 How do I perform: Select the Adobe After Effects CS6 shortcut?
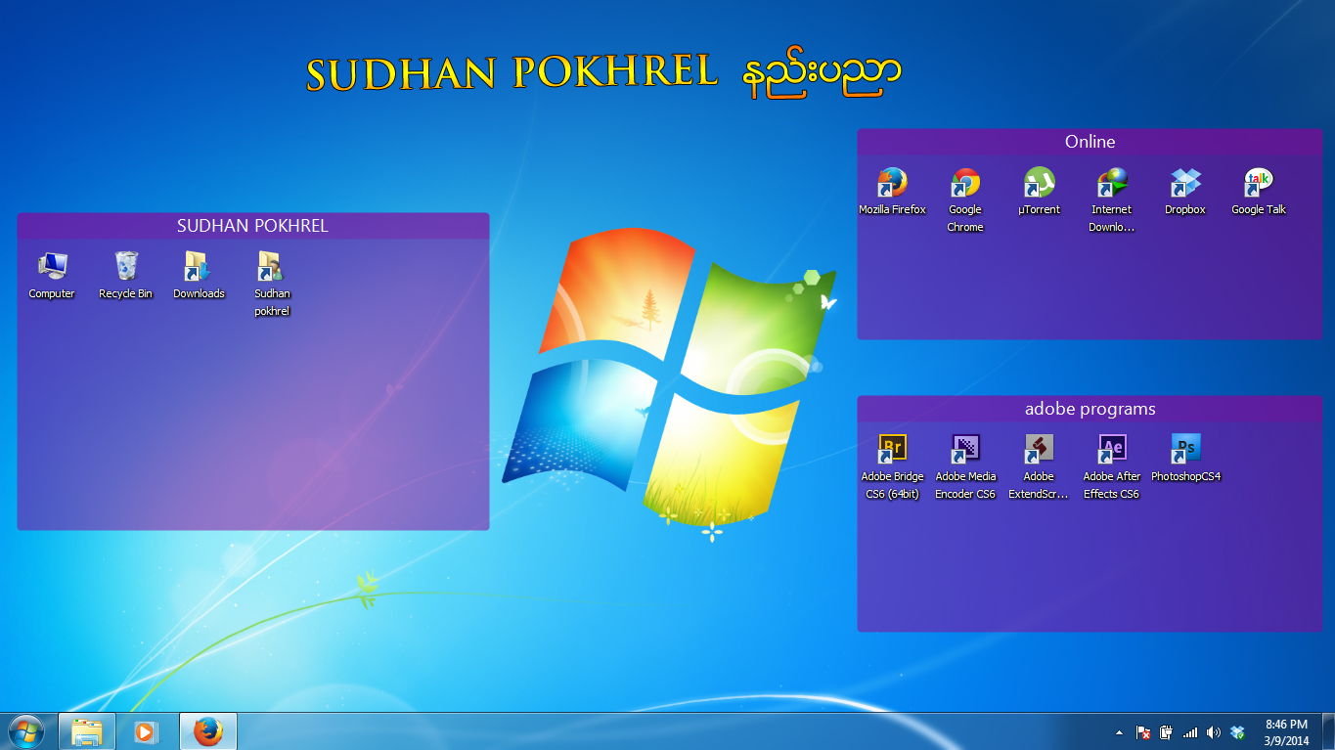[x=1112, y=466]
